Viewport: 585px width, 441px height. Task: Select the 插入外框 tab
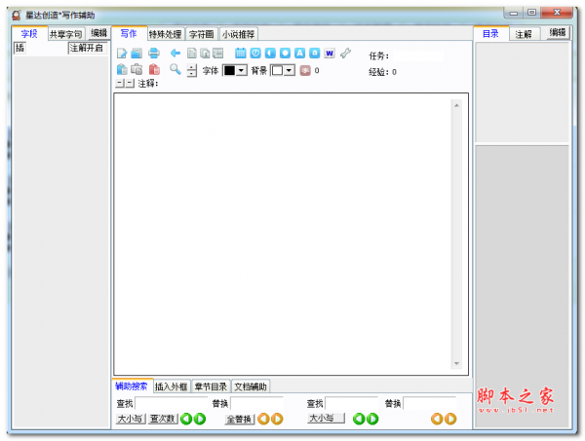click(x=172, y=386)
